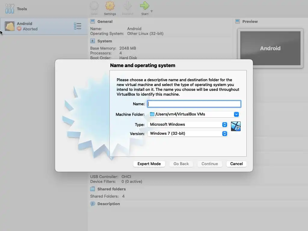Click the Continue button
The width and height of the screenshot is (308, 231).
[x=210, y=164]
